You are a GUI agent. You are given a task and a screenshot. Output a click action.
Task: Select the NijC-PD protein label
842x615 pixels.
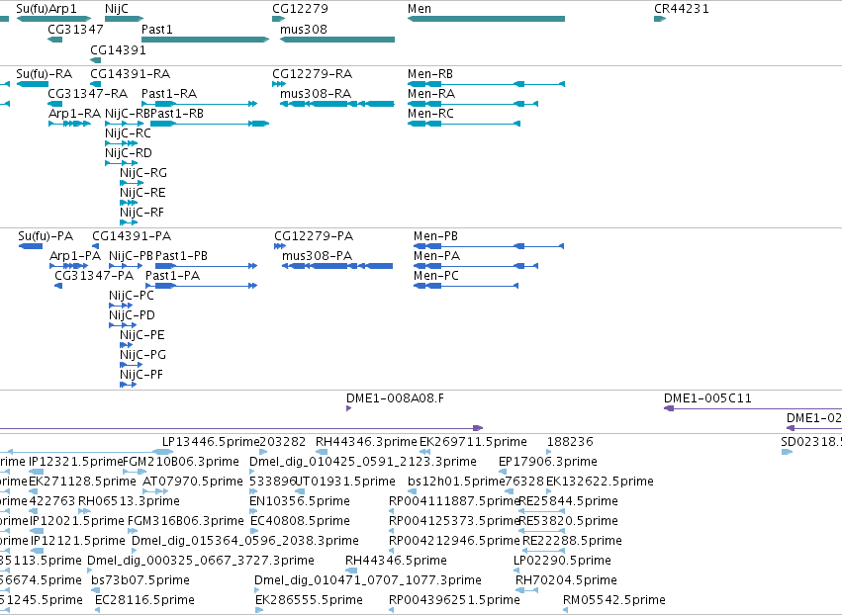[x=133, y=315]
